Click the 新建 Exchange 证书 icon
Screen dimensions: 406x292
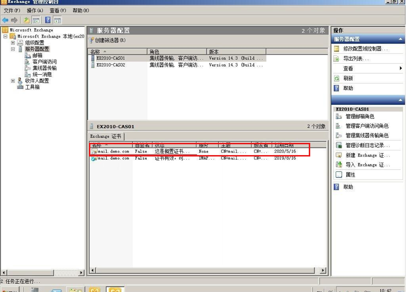click(339, 155)
